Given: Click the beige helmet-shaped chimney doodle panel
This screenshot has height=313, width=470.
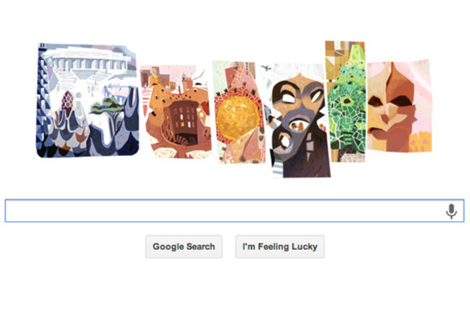Looking at the screenshot, I should (x=399, y=106).
